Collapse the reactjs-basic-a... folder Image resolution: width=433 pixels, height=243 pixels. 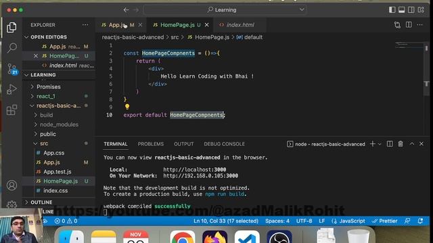coord(59,105)
